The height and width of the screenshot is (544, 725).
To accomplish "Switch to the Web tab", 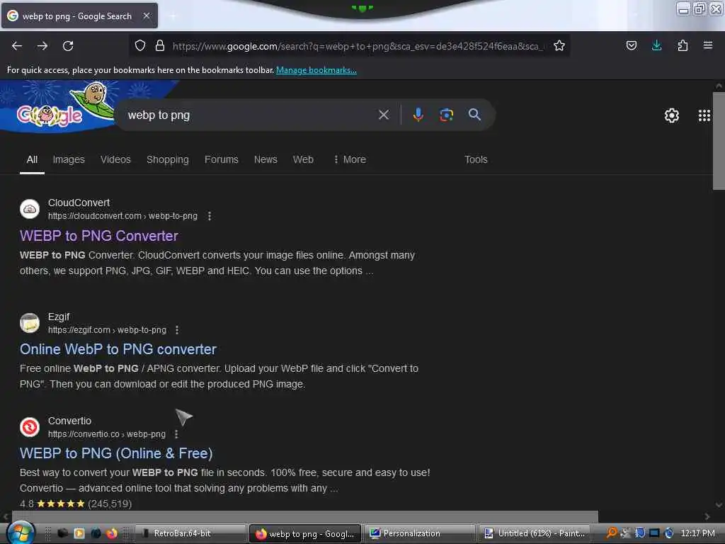I will tap(303, 159).
